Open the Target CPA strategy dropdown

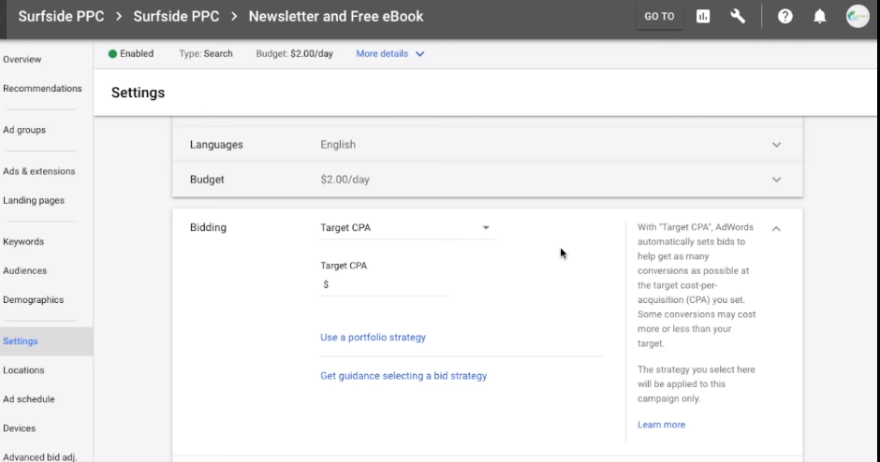coord(406,227)
